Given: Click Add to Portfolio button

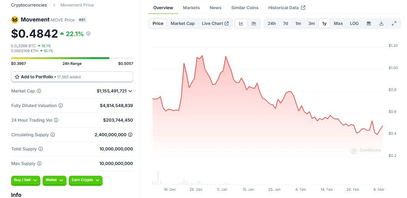Looking at the screenshot, I should coord(72,77).
